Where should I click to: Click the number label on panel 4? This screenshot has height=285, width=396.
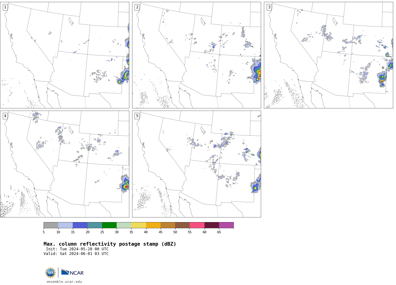(x=5, y=116)
